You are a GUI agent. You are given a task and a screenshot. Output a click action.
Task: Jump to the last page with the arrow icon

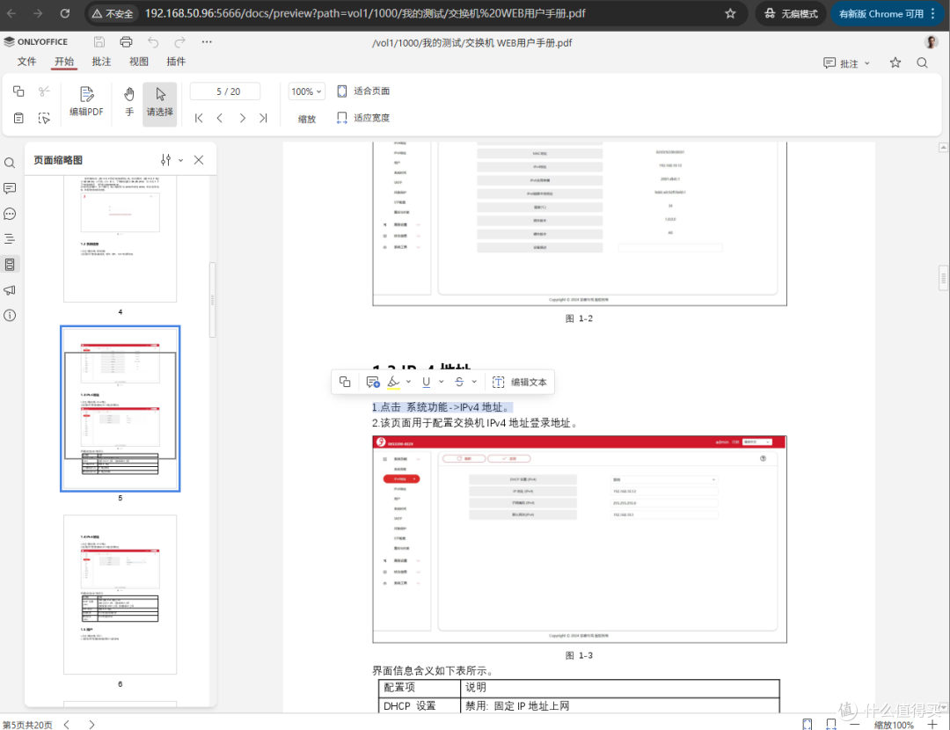pyautogui.click(x=263, y=118)
